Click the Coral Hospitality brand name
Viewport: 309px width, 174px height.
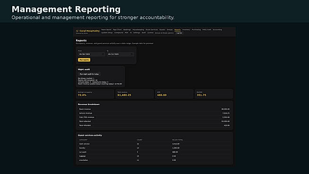89,31
